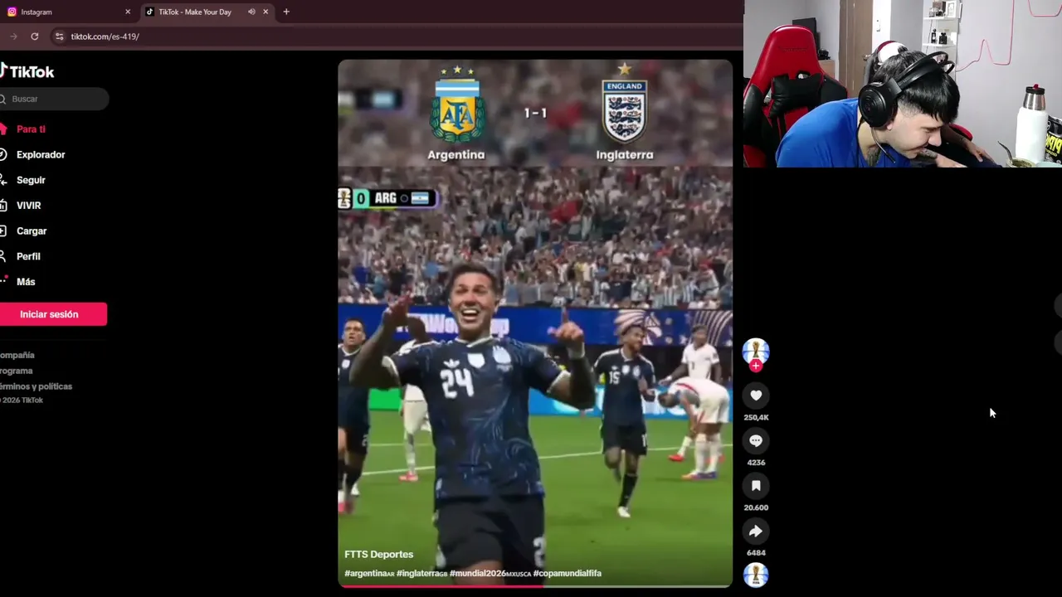Focus the Buscar search field
1062x597 pixels.
(54, 99)
